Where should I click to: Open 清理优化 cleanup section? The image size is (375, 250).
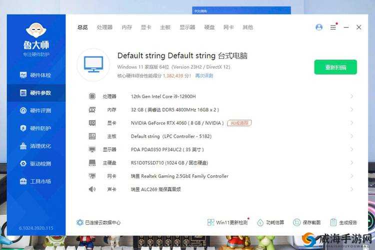pyautogui.click(x=36, y=146)
